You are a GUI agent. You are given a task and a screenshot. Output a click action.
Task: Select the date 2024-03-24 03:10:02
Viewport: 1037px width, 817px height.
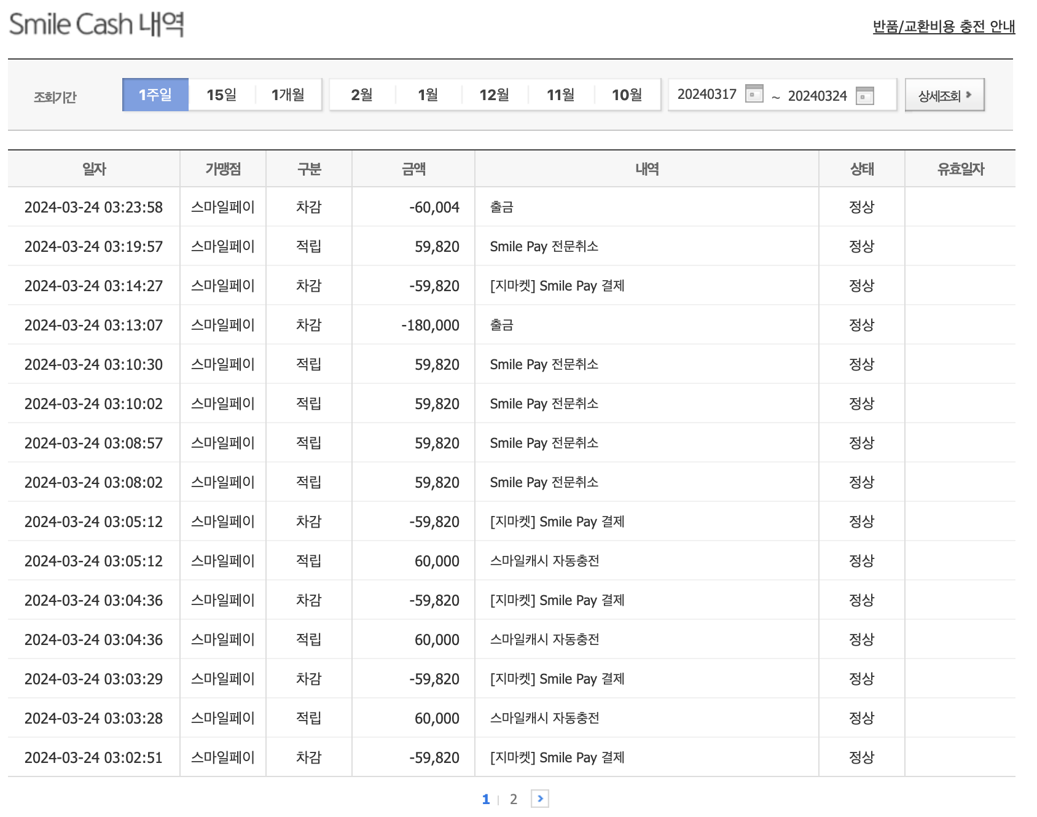[x=93, y=404]
